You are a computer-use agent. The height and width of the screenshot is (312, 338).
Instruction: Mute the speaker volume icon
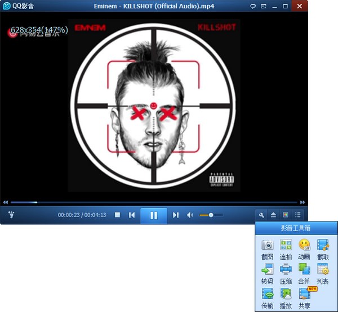190,215
